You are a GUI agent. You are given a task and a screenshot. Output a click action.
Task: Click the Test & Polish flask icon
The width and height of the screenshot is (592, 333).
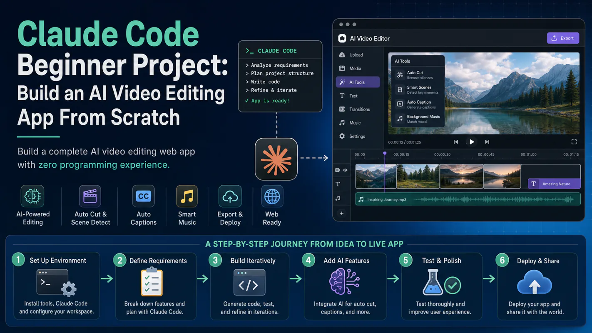coord(433,283)
